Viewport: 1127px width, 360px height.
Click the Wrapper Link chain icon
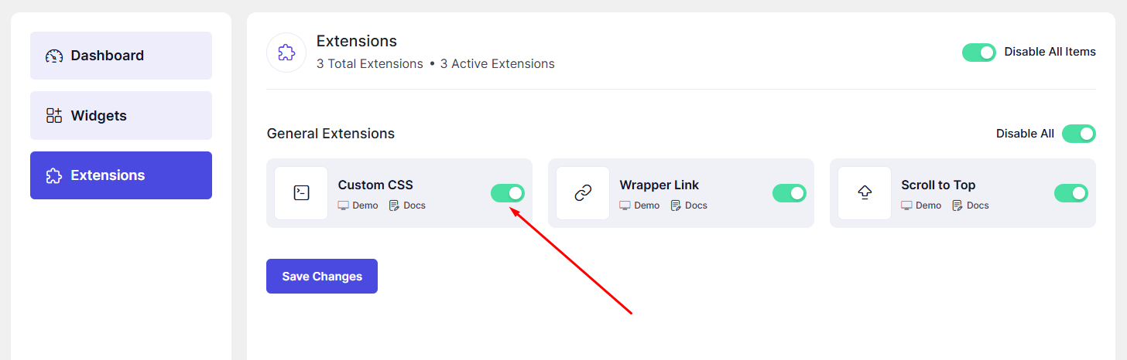click(583, 193)
